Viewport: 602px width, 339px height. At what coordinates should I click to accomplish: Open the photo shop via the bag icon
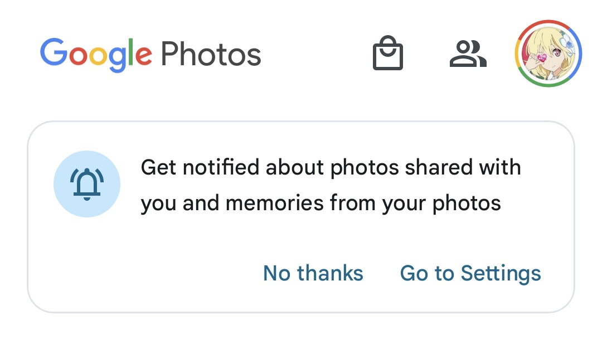[x=388, y=53]
